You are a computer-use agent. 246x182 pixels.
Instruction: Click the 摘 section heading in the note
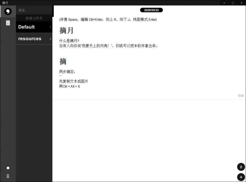(63, 61)
